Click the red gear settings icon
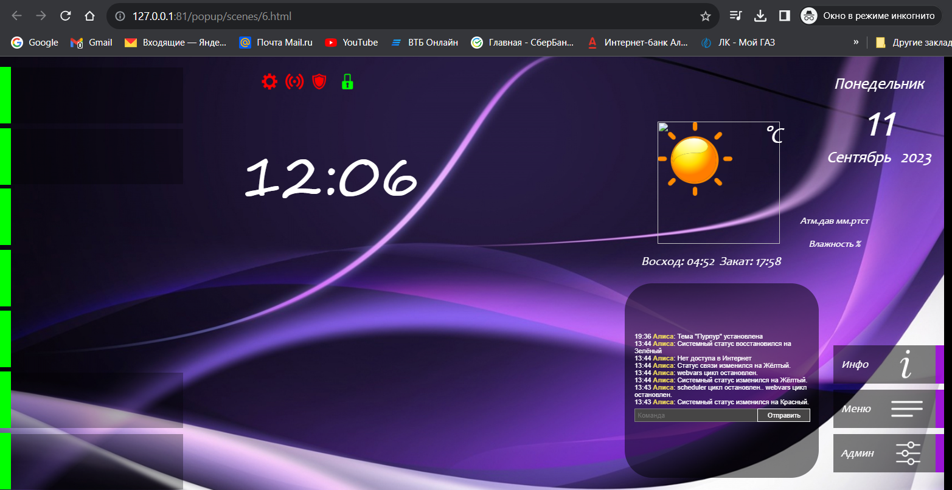 coord(269,81)
